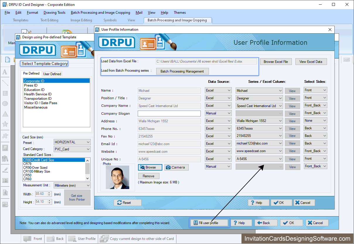This screenshot has height=244, width=354.
Task: Click the User Profile icon in bottom bar
Action: [72, 239]
